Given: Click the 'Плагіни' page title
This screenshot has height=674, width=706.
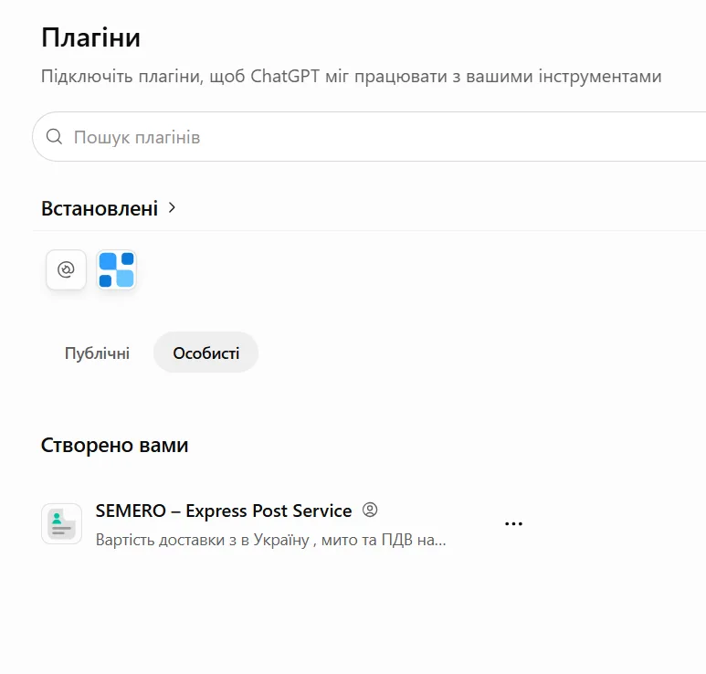Looking at the screenshot, I should click(x=90, y=37).
